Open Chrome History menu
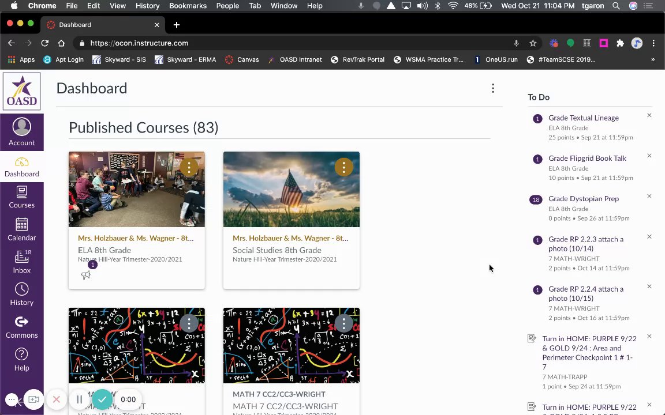The width and height of the screenshot is (665, 415). (148, 6)
